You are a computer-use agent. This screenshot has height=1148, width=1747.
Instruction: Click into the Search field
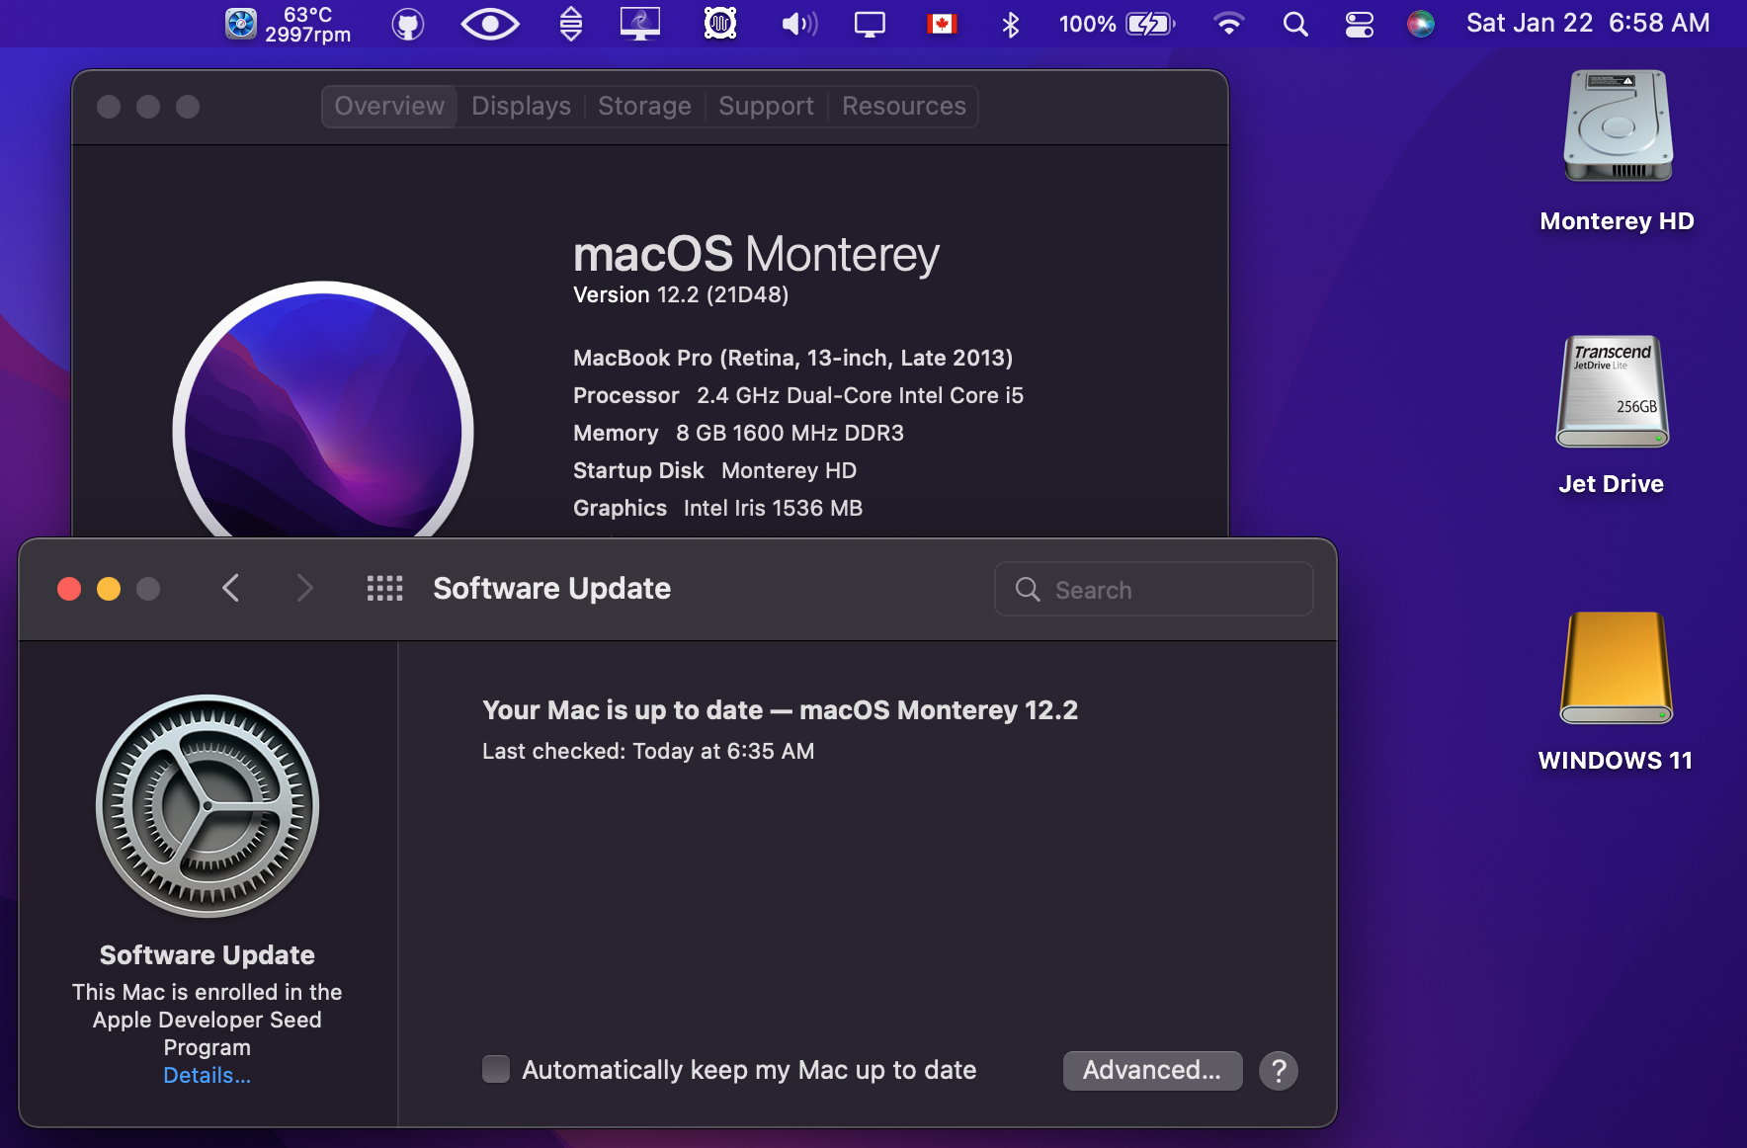[x=1154, y=590]
